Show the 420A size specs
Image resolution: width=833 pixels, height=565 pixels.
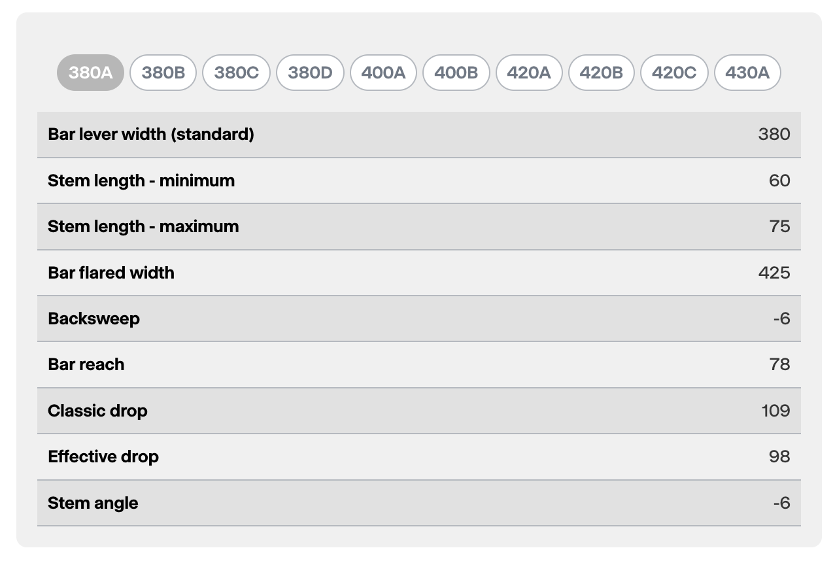point(529,73)
